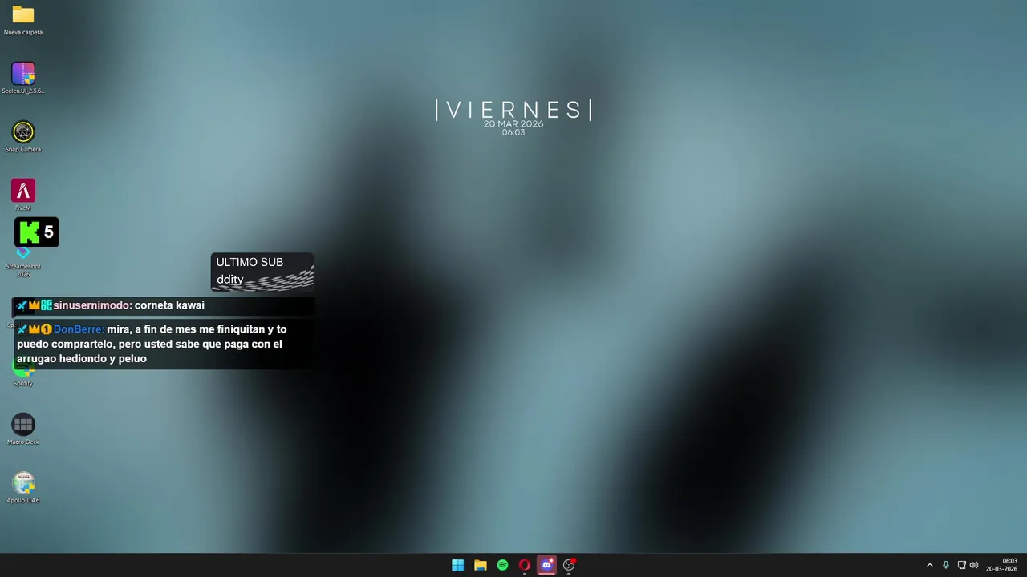Click the crown badge beside sinusernimodo
This screenshot has height=577, width=1027.
(35, 305)
